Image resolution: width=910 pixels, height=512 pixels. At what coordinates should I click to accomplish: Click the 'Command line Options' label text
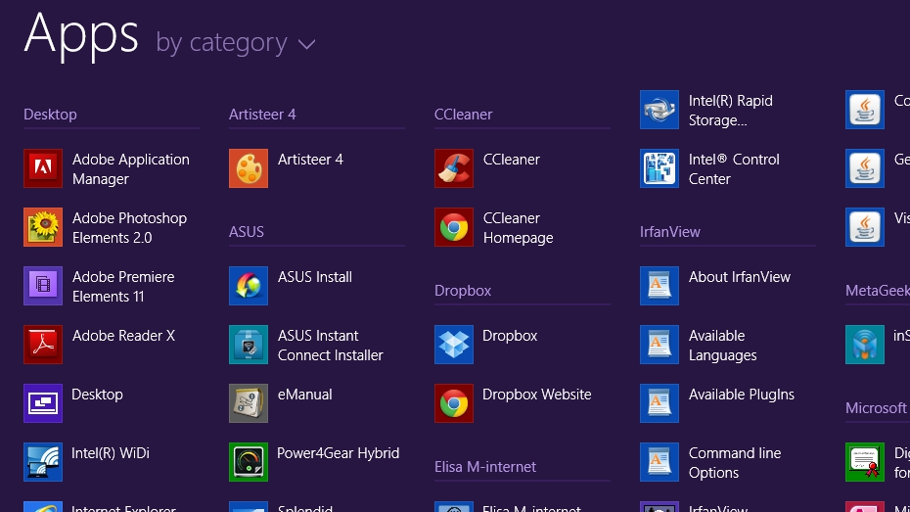click(x=735, y=463)
